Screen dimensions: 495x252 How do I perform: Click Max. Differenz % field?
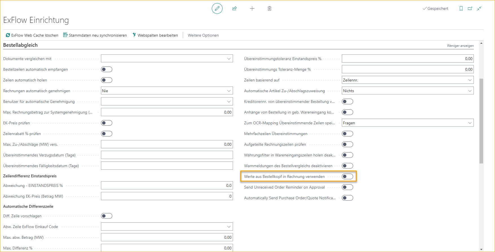pyautogui.click(x=167, y=248)
